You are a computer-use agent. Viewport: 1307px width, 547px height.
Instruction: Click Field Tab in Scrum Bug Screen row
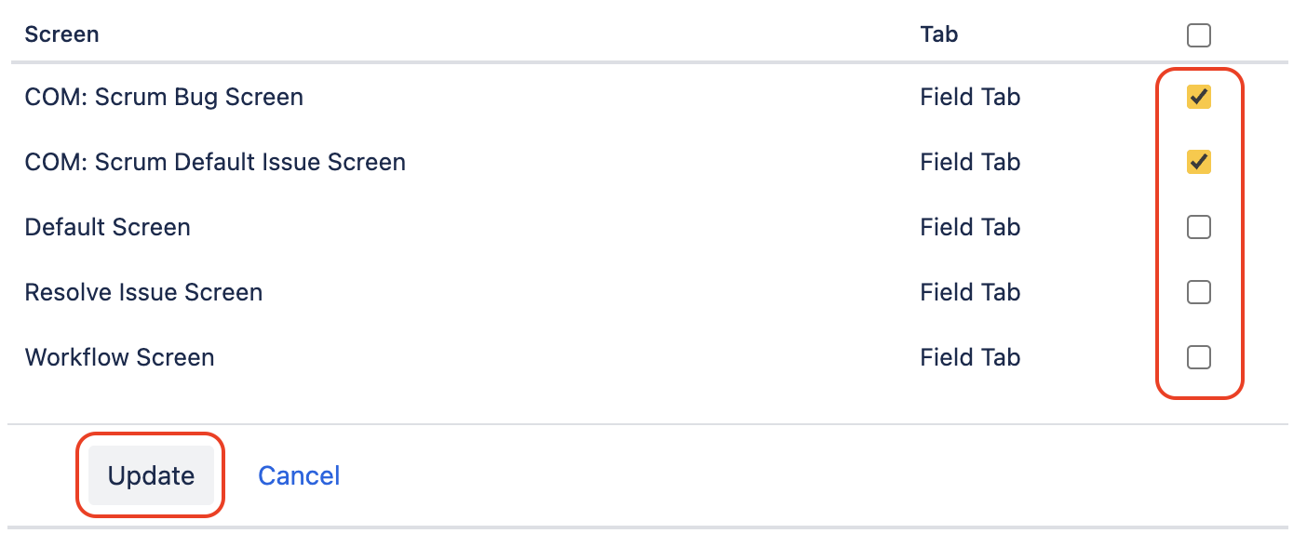pyautogui.click(x=970, y=97)
